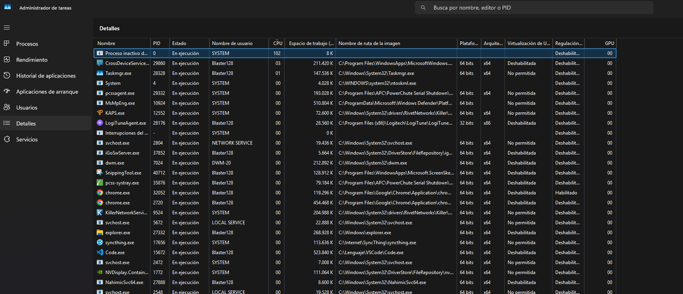Click the NETWORK SERVICE user cell
The width and height of the screenshot is (683, 294).
pyautogui.click(x=231, y=143)
